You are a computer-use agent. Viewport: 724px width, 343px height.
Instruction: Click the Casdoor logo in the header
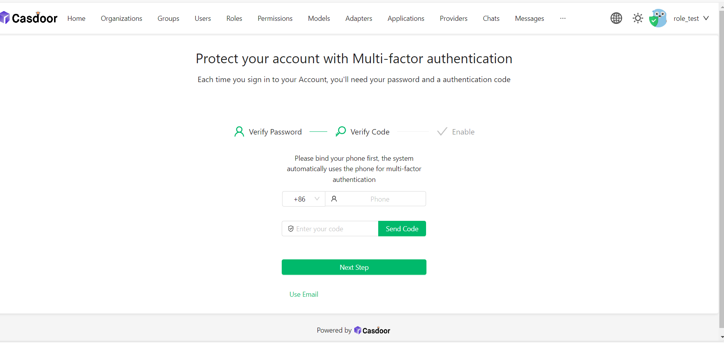[x=29, y=18]
